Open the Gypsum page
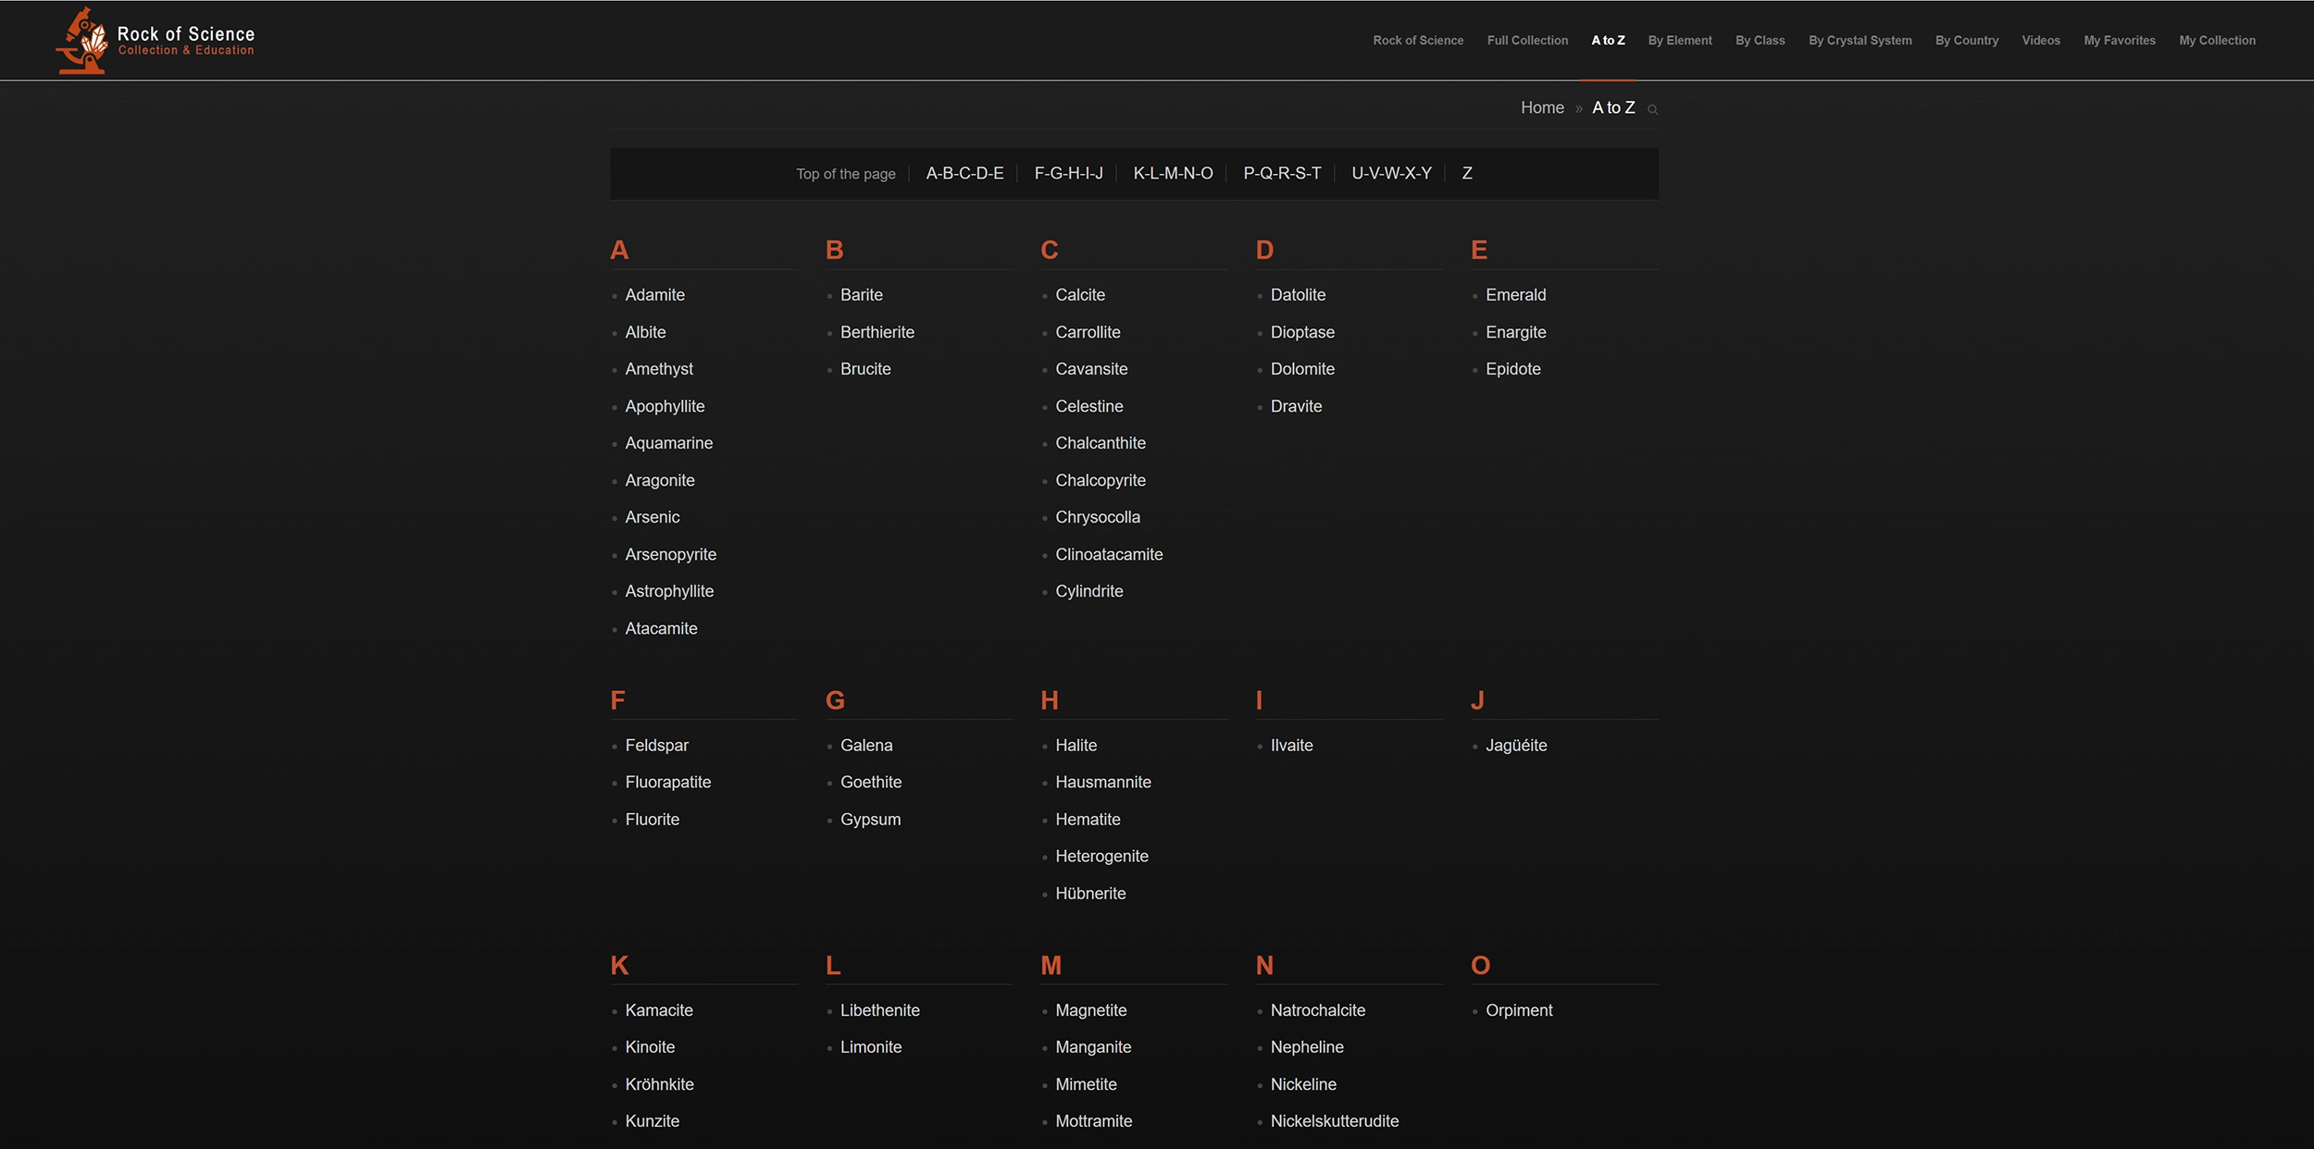This screenshot has height=1149, width=2314. click(x=870, y=820)
